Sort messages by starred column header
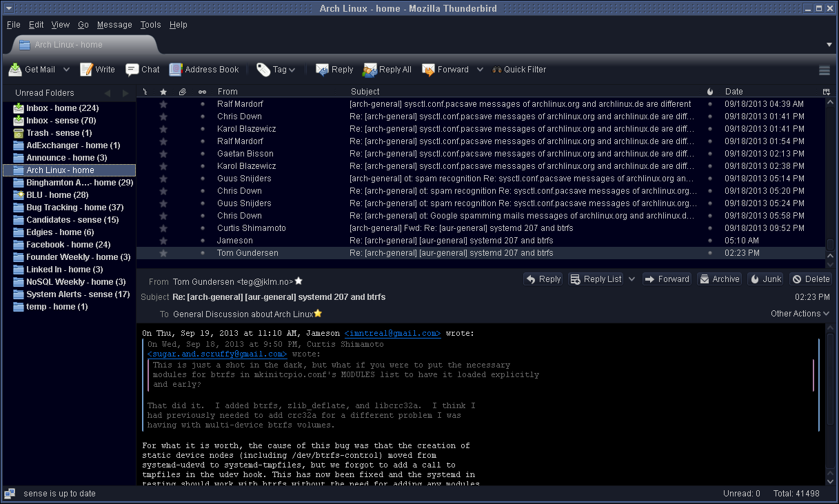Image resolution: width=839 pixels, height=504 pixels. 163,92
